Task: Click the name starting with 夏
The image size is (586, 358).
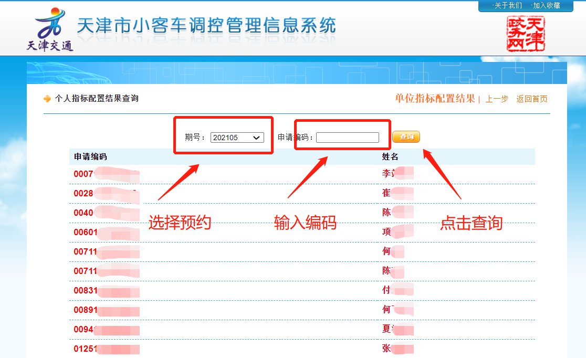Action: 397,329
